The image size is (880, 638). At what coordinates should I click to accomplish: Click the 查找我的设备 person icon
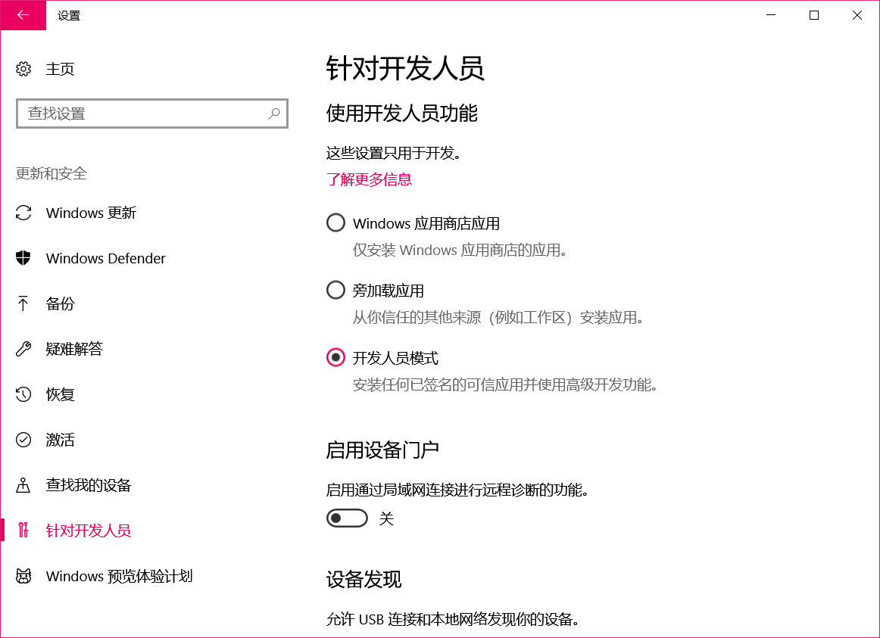(x=23, y=485)
